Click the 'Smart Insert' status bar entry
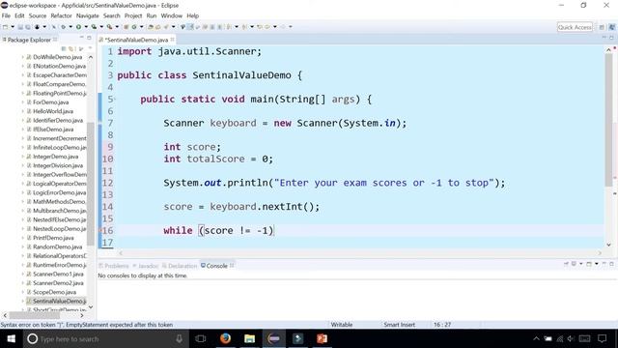Screen dimensions: 618x348 coord(399,325)
